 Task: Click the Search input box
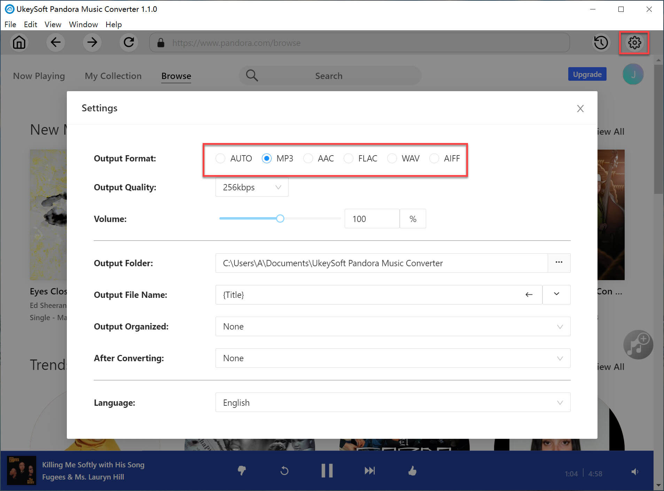pyautogui.click(x=330, y=76)
